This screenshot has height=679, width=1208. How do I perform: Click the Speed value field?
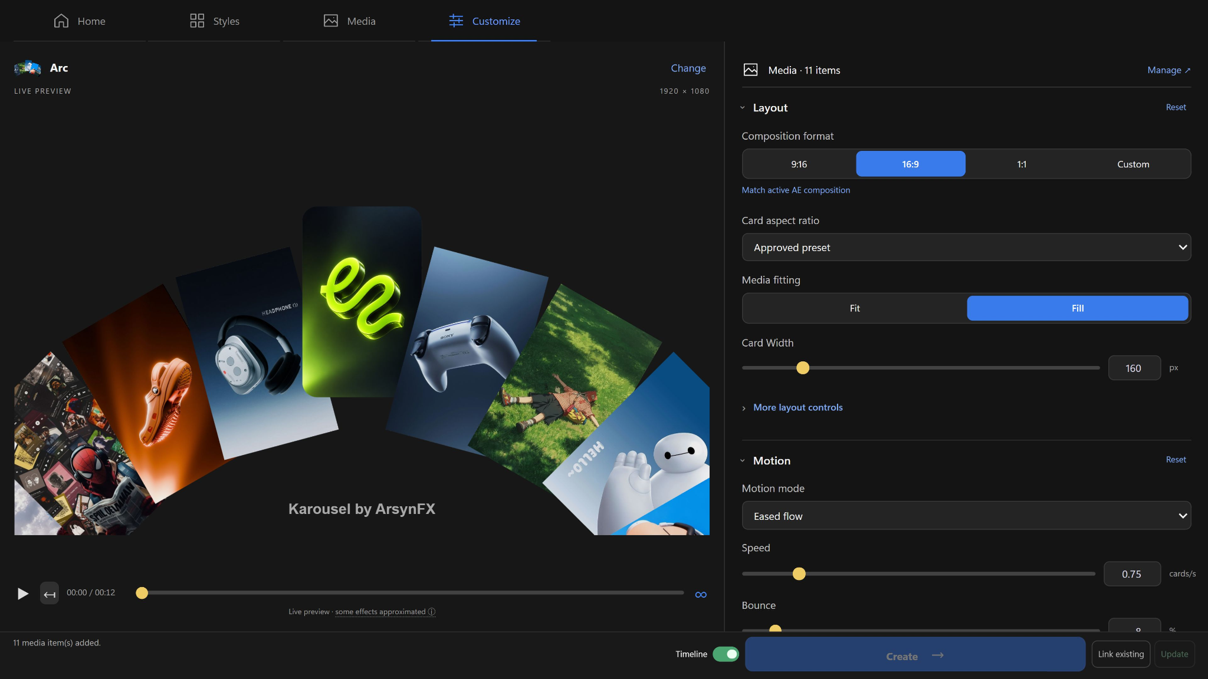(x=1132, y=573)
